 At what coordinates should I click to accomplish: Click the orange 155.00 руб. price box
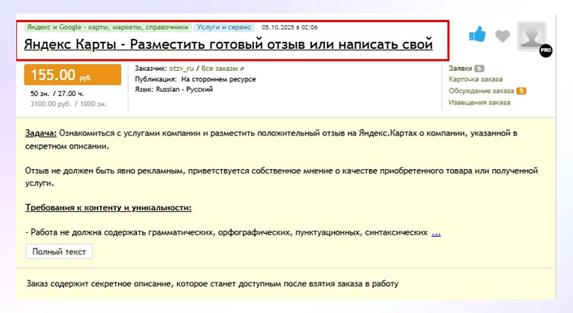[x=72, y=75]
